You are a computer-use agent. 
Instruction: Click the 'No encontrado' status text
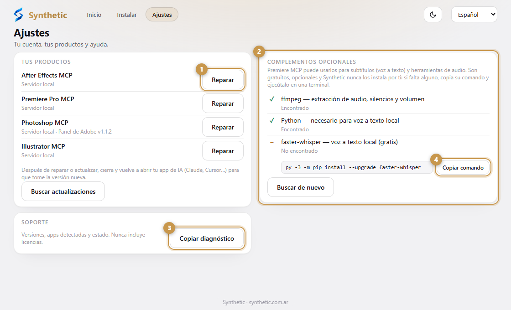(x=299, y=151)
